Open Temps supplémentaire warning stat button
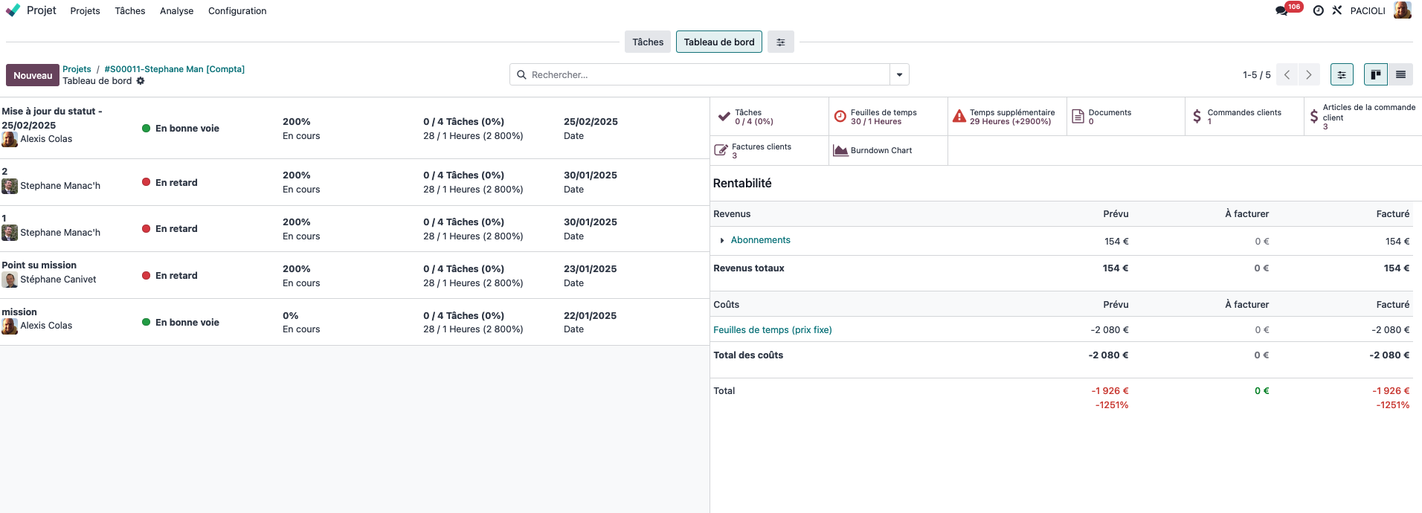Screen dimensions: 1422x513 coord(1006,117)
